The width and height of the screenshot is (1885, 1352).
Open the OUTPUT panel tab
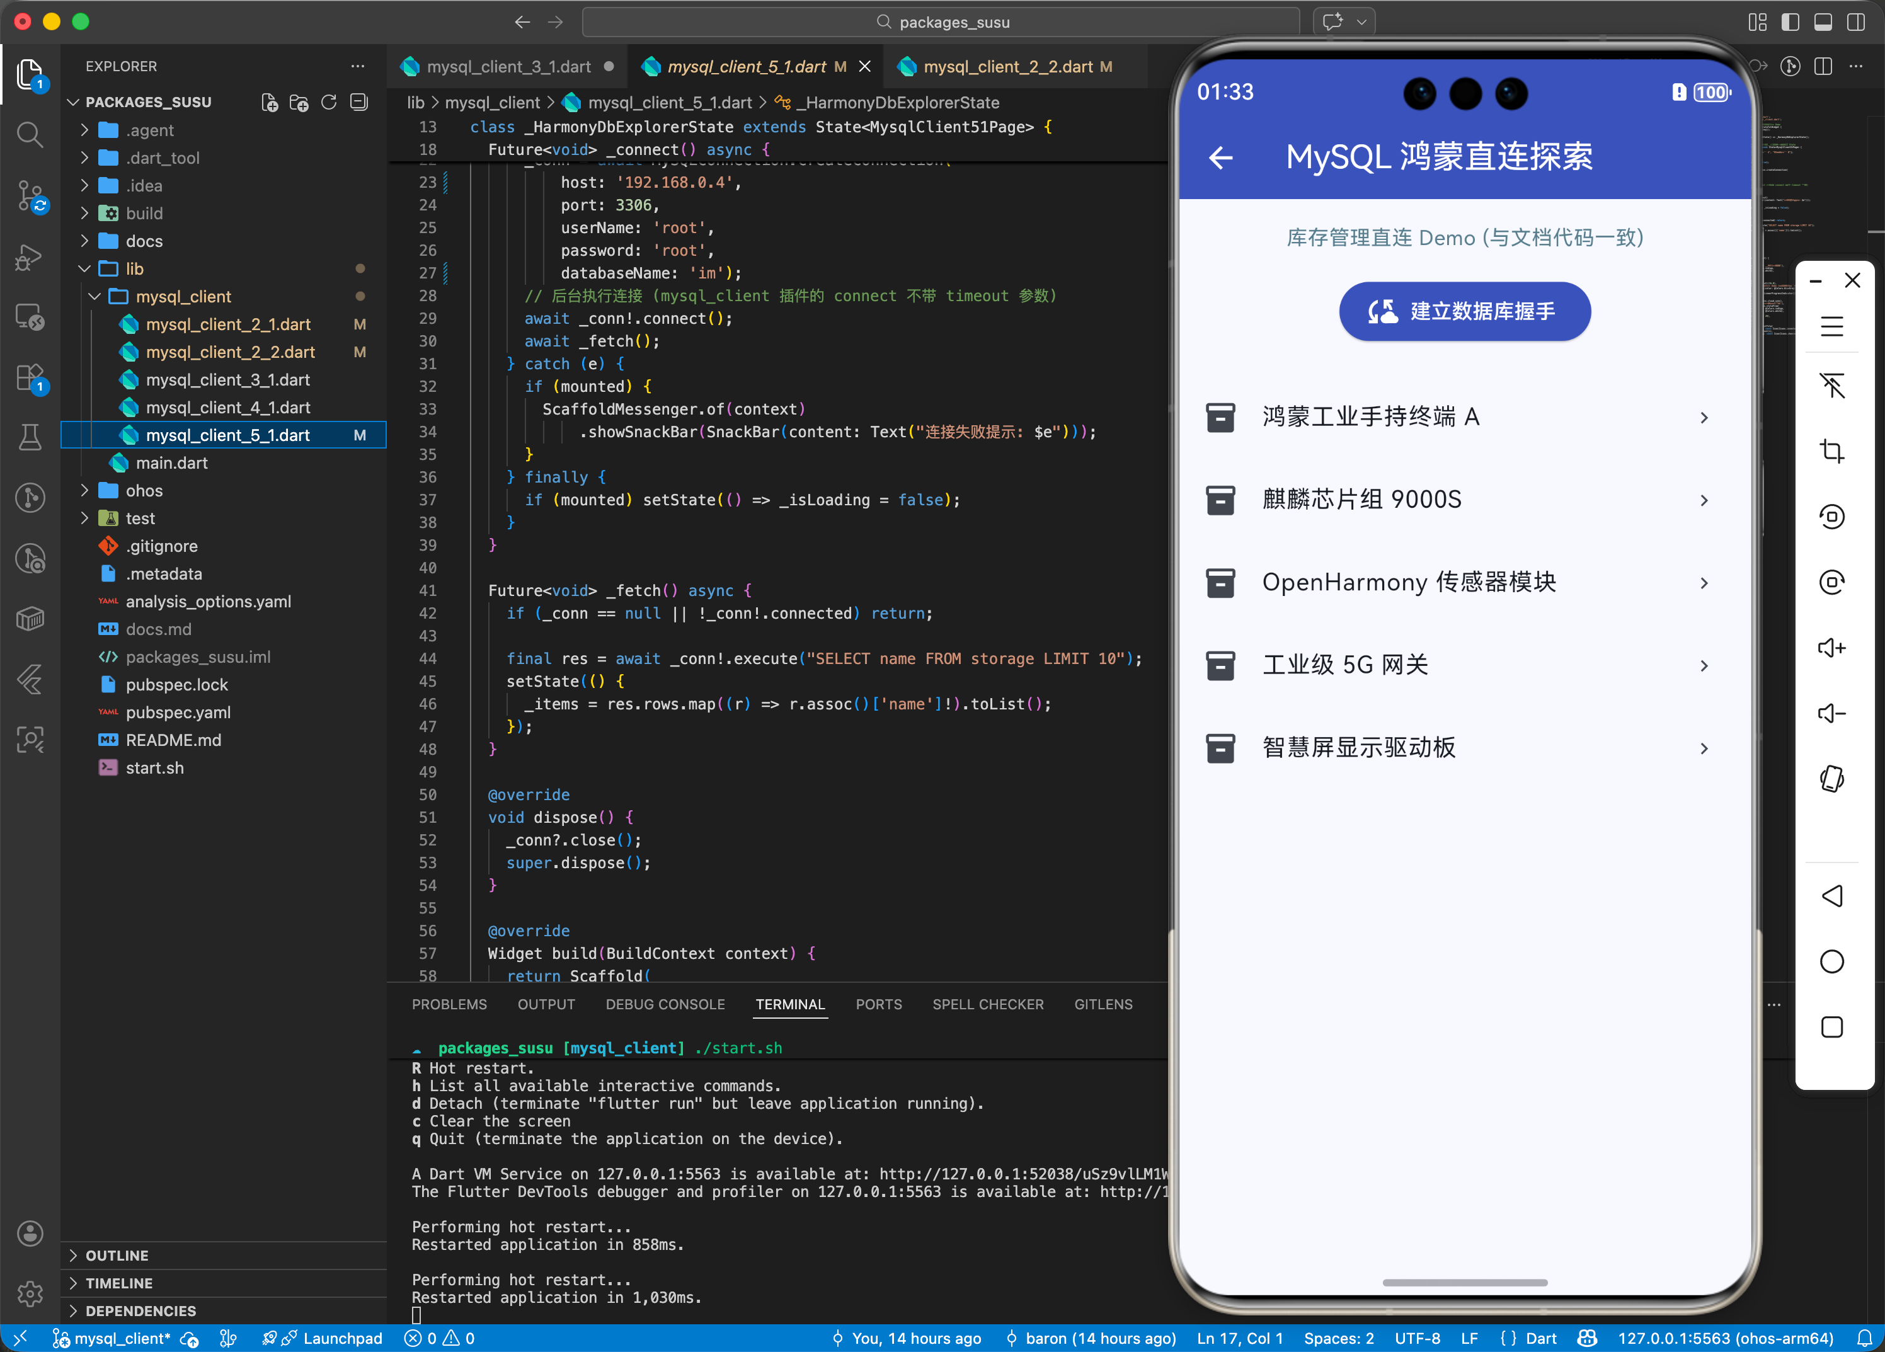[x=546, y=1005]
